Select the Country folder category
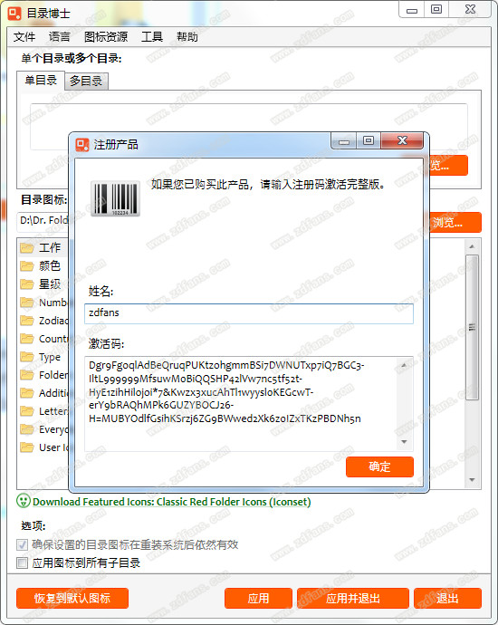The height and width of the screenshot is (625, 498). point(43,339)
